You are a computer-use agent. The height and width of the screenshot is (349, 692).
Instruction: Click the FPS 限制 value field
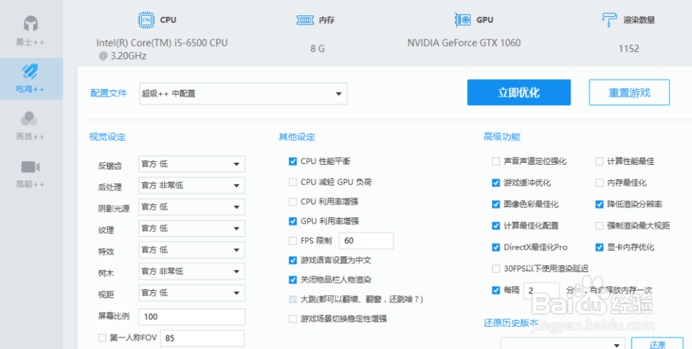(x=366, y=241)
